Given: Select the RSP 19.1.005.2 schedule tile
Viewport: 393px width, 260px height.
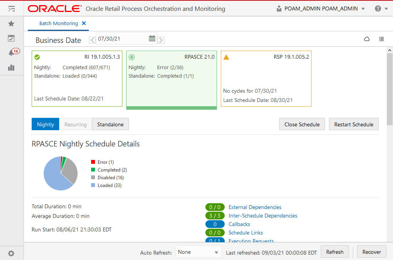Looking at the screenshot, I should tap(266, 78).
